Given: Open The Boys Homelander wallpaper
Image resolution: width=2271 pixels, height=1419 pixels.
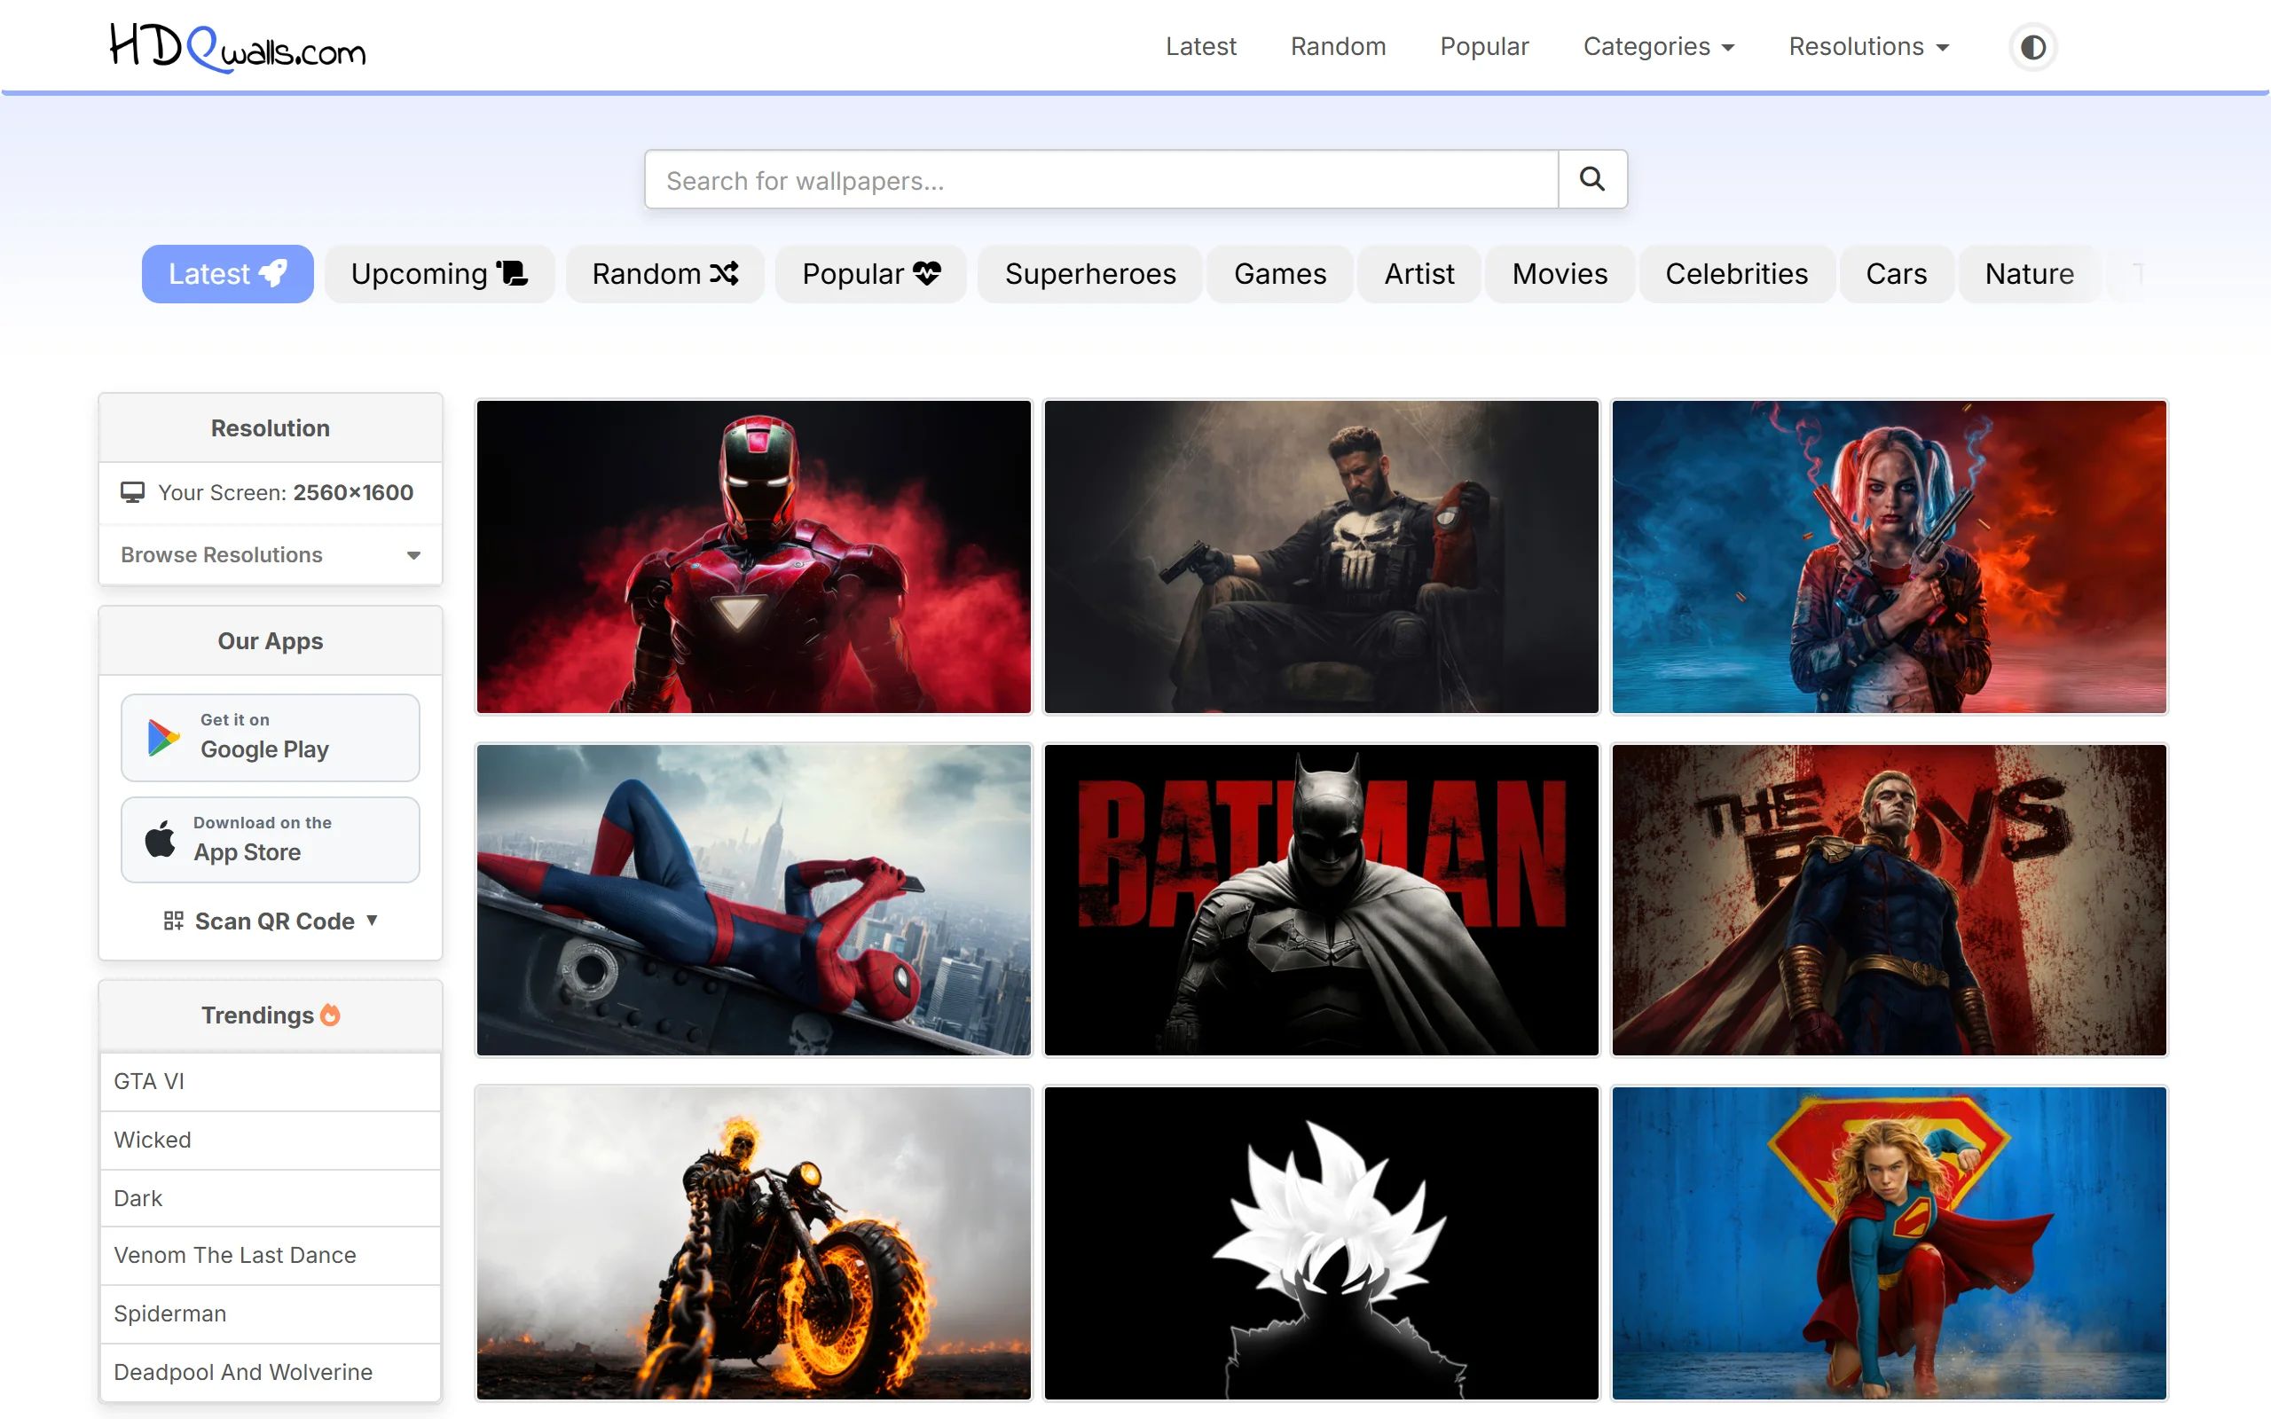Looking at the screenshot, I should pyautogui.click(x=1889, y=900).
